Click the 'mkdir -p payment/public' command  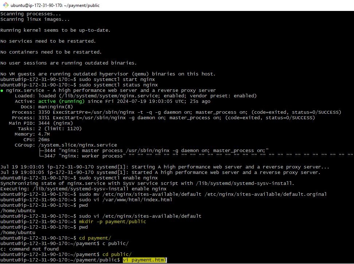pos(112,222)
